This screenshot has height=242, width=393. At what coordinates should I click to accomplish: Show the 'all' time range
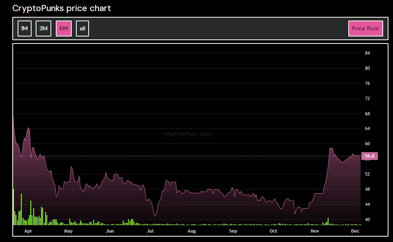(82, 29)
